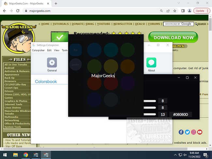This screenshot has width=212, height=159.
Task: Switch to the pastel palette
Action: pyautogui.click(x=76, y=65)
